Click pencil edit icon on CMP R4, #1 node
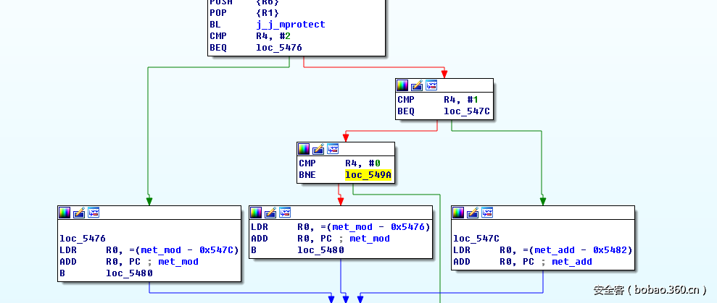The image size is (717, 303). [417, 85]
